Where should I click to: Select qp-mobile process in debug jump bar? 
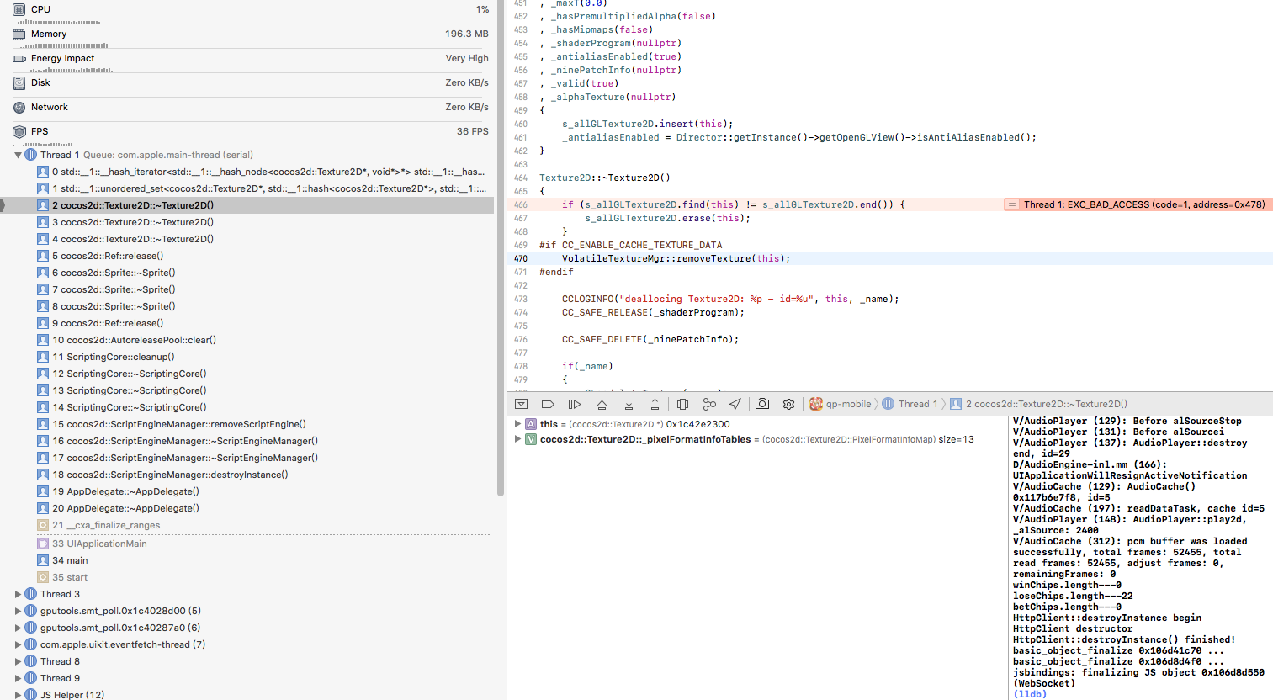pos(841,404)
